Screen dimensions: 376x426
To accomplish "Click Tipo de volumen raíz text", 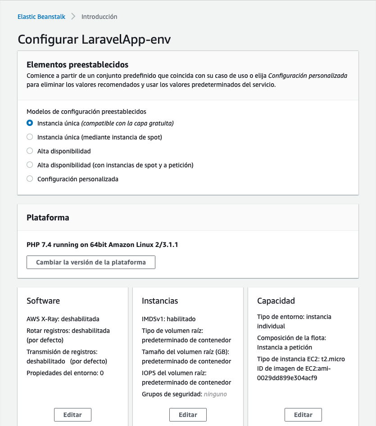I will click(186, 335).
